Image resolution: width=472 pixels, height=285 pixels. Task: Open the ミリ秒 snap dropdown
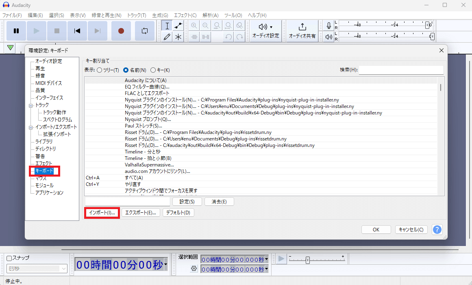coord(37,268)
